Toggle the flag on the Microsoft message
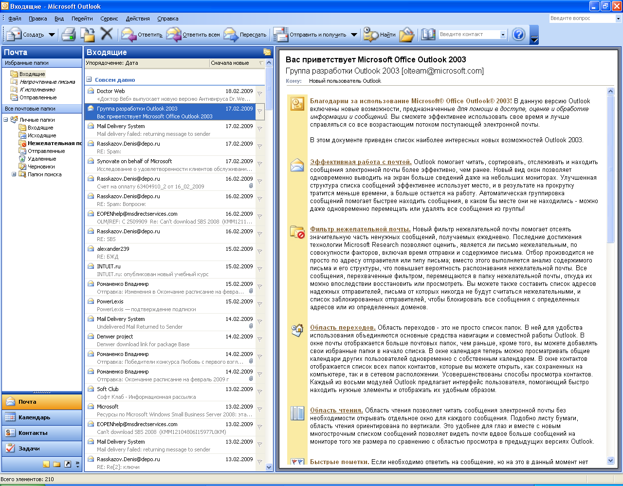This screenshot has height=486, width=623. [259, 409]
